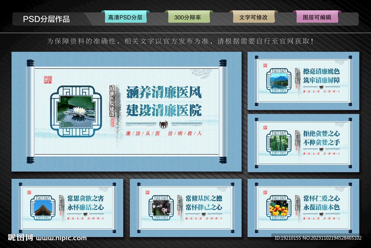The height and width of the screenshot is (248, 371).
Task: Click the lotus flower picture in large banner
Action: tap(76, 112)
